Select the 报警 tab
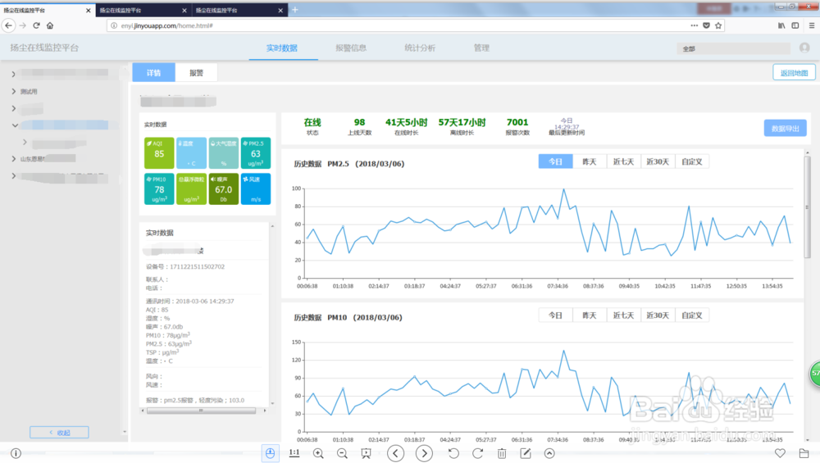 coord(196,73)
